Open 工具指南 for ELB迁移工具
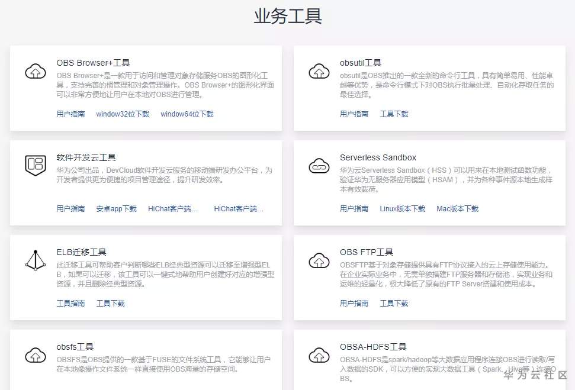The width and height of the screenshot is (575, 390). pyautogui.click(x=71, y=303)
